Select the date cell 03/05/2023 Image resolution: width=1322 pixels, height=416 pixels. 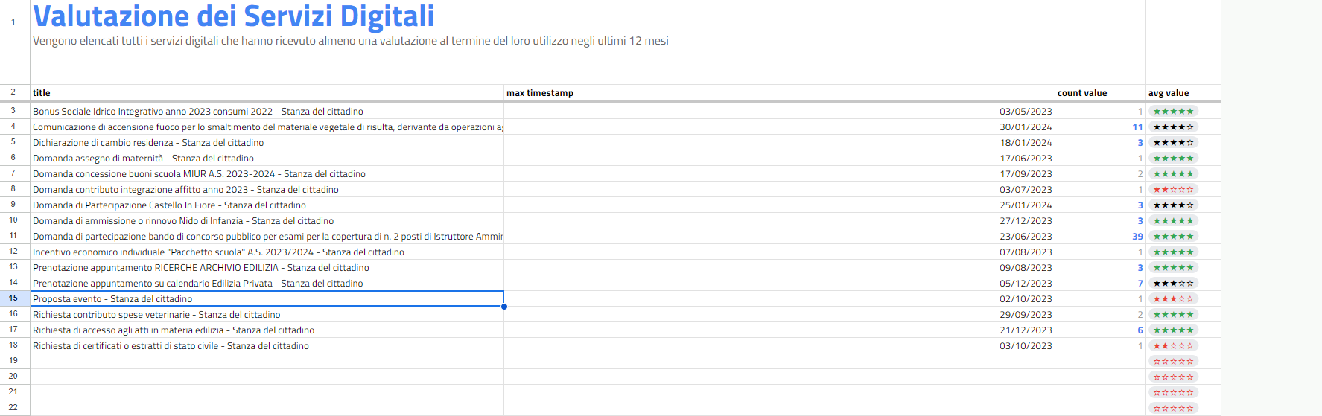(x=779, y=112)
